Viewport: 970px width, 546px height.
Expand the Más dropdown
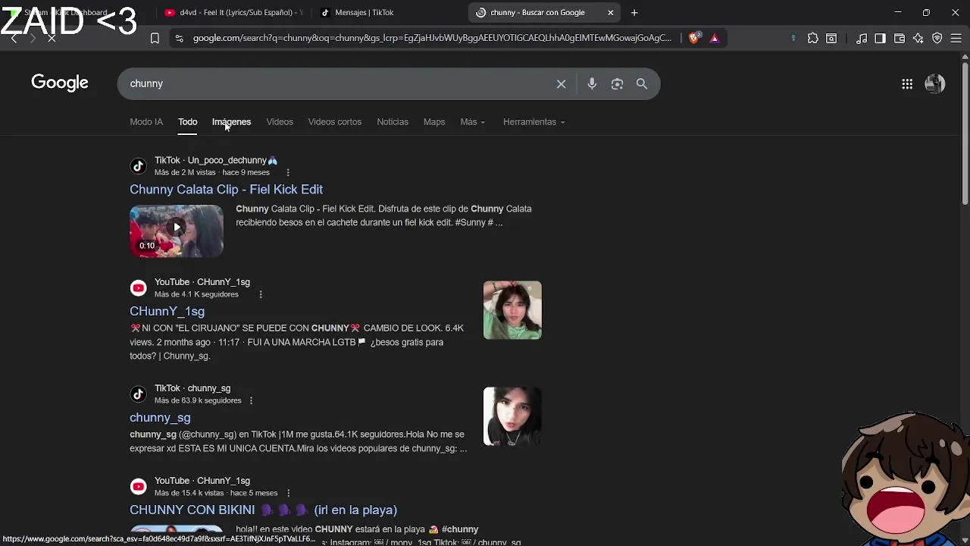pos(472,122)
